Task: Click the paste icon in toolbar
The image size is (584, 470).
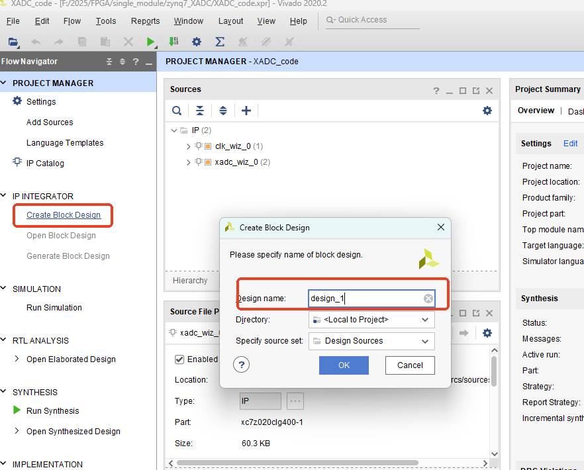Action: coord(105,42)
